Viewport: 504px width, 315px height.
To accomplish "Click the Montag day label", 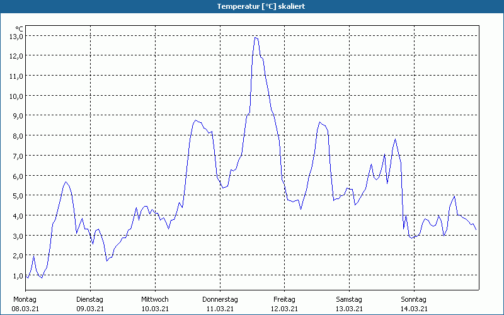I will click(25, 300).
